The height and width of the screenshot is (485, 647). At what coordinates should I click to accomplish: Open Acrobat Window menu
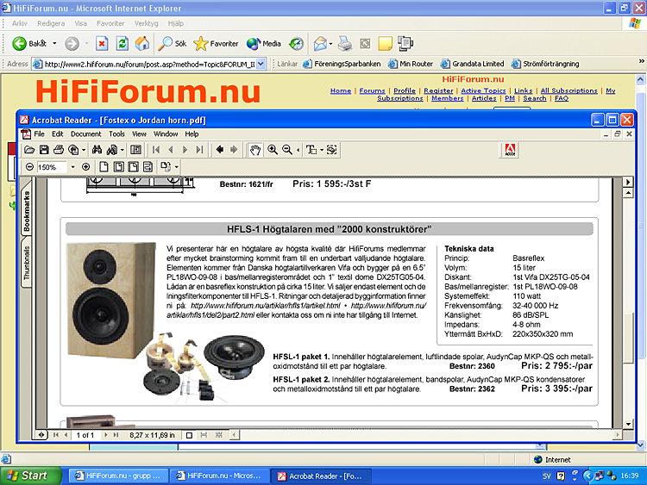166,134
